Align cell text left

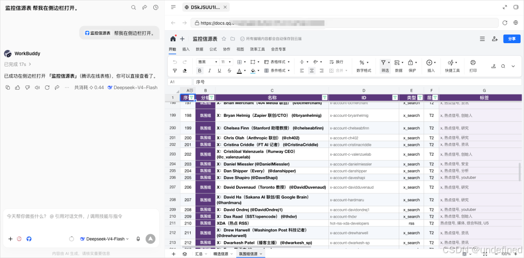pyautogui.click(x=302, y=70)
